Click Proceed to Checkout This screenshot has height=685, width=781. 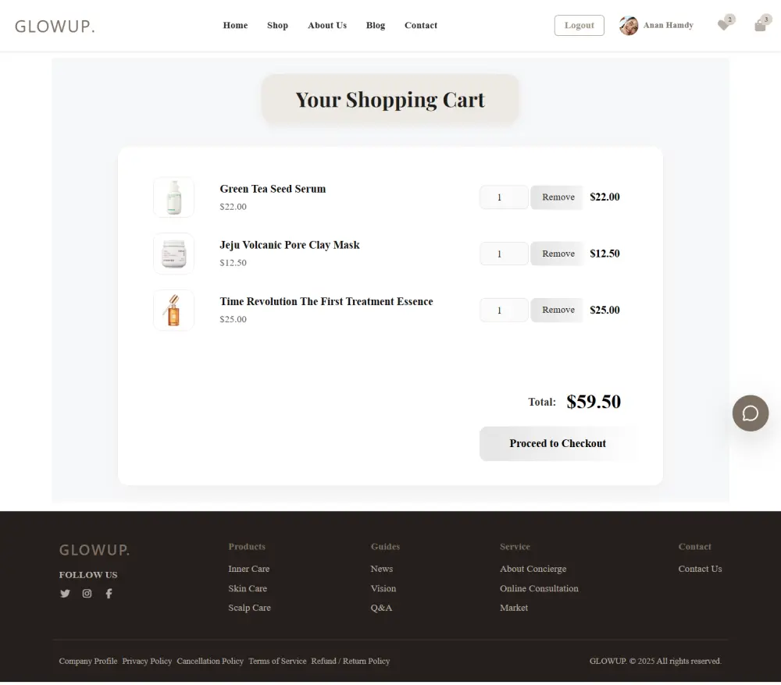557,443
